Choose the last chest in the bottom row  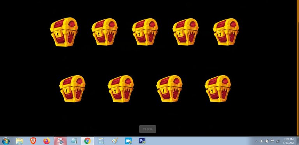click(x=218, y=89)
